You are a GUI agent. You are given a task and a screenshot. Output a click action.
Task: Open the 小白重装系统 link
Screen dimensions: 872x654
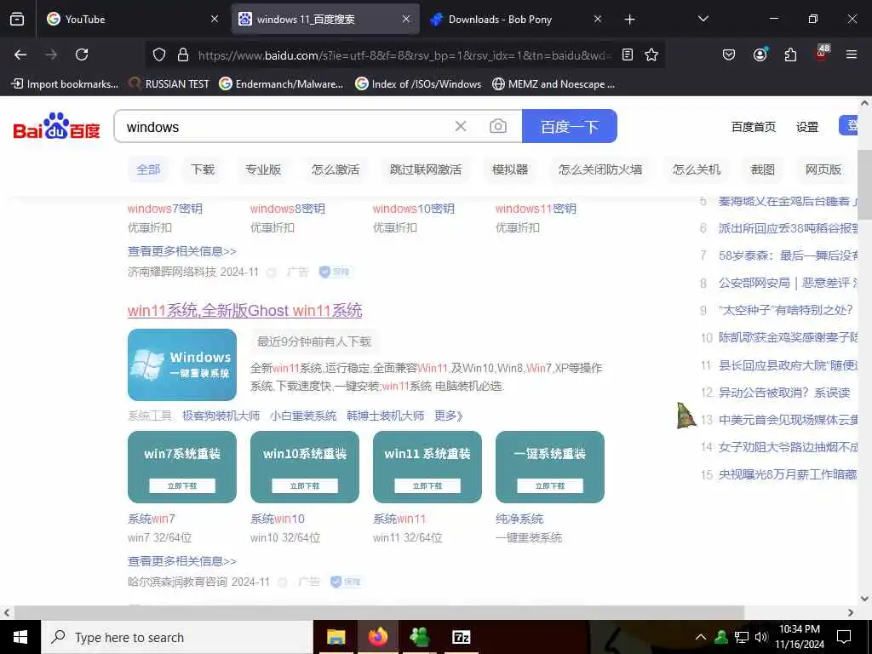pyautogui.click(x=303, y=416)
